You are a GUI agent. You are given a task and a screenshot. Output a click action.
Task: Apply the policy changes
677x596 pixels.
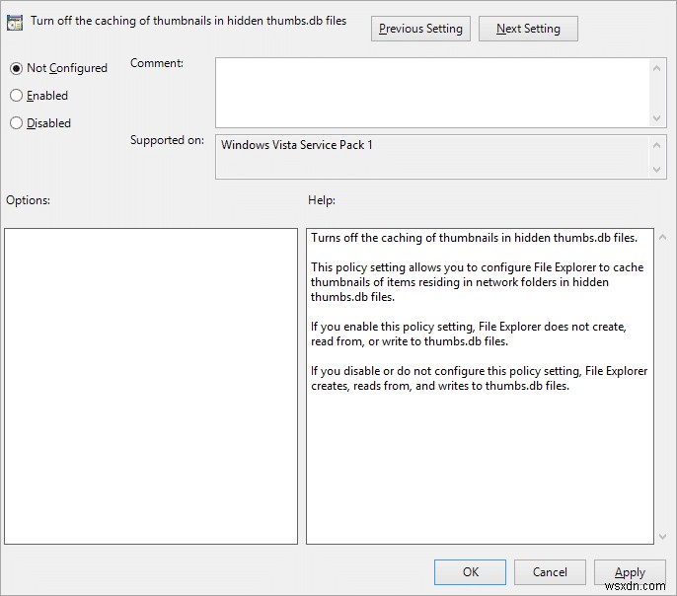click(x=630, y=572)
